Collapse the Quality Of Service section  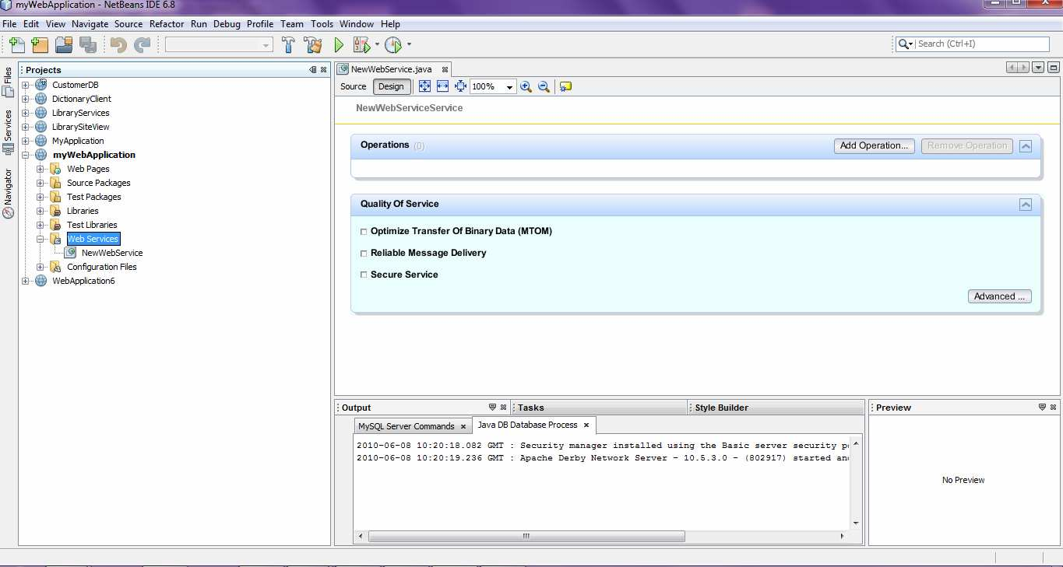click(1026, 205)
